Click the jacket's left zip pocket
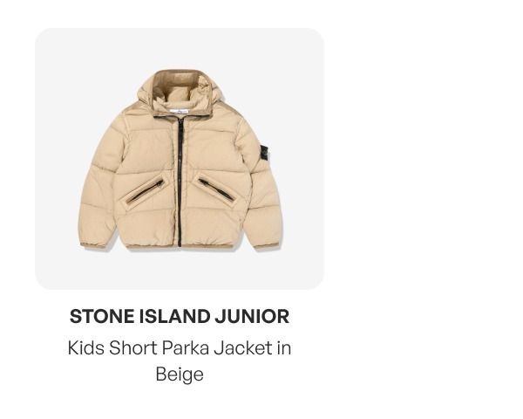The width and height of the screenshot is (523, 419). [x=146, y=191]
